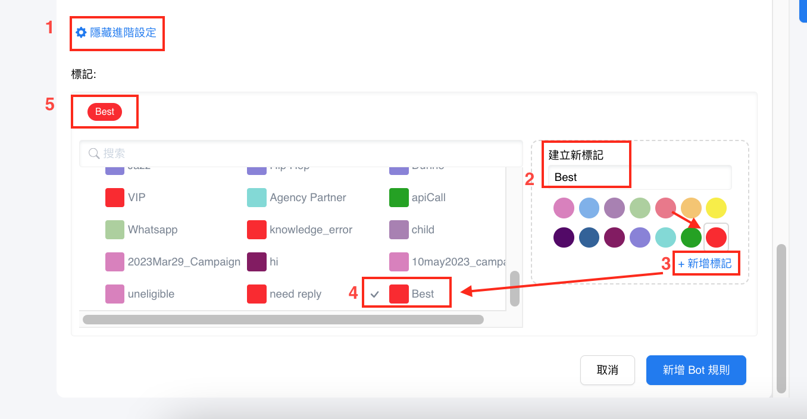807x419 pixels.
Task: Click the gear icon beside 隱藏進階設定
Action: pos(81,32)
